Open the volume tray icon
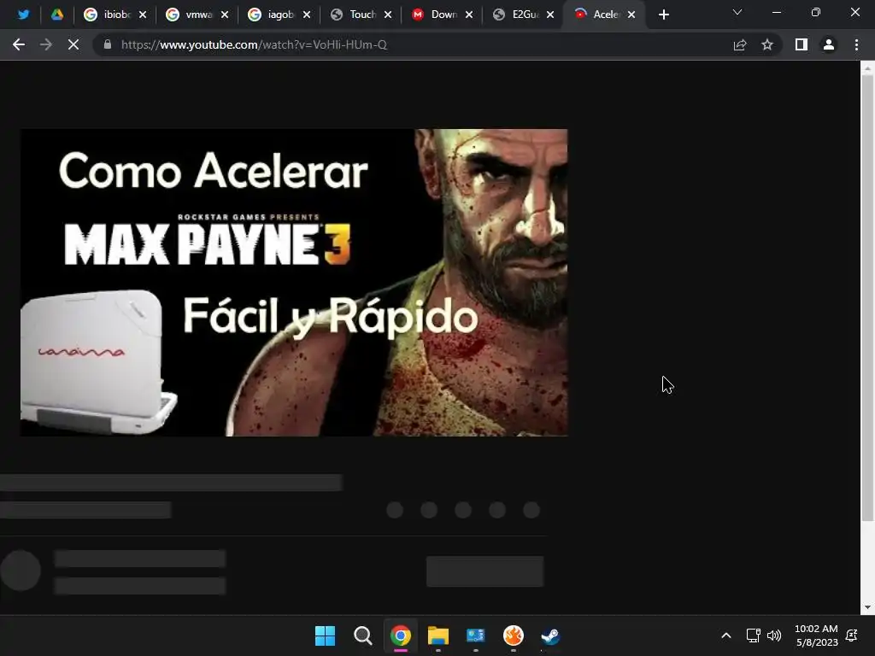Screen dimensions: 875x656 coord(774,635)
